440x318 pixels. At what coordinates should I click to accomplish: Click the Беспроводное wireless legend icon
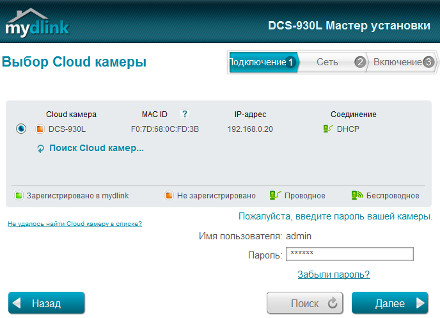[357, 196]
